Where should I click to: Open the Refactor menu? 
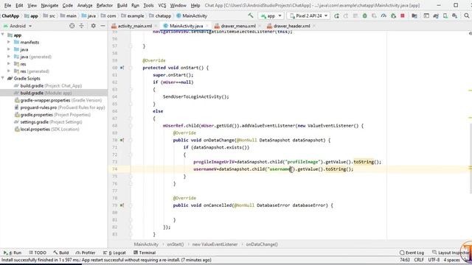[105, 5]
